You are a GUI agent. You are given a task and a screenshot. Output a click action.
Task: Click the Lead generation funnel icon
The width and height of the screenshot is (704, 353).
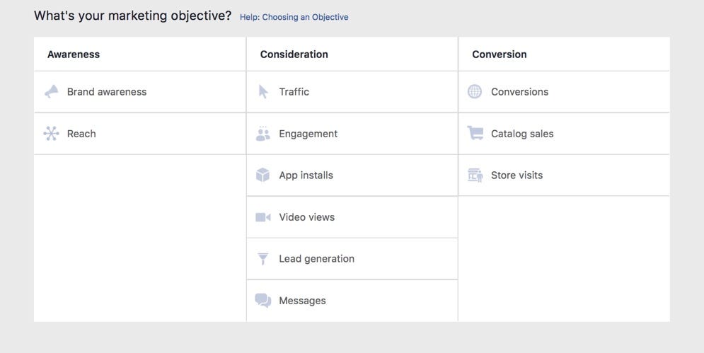[x=263, y=259]
